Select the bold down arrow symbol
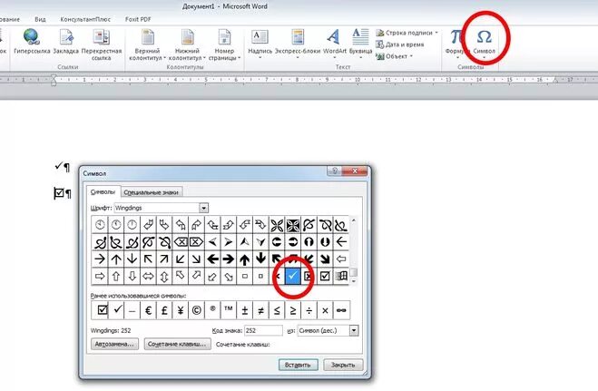 click(260, 259)
